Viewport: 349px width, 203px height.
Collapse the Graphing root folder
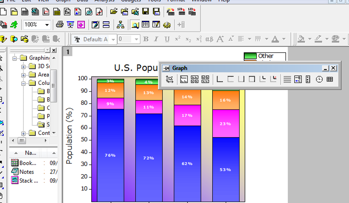click(15, 58)
